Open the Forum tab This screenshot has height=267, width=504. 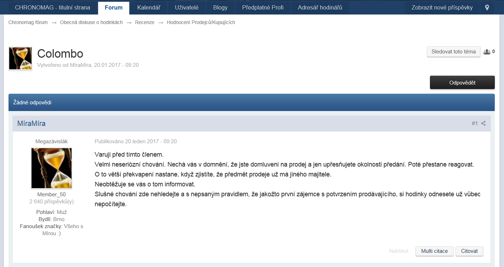coord(114,7)
